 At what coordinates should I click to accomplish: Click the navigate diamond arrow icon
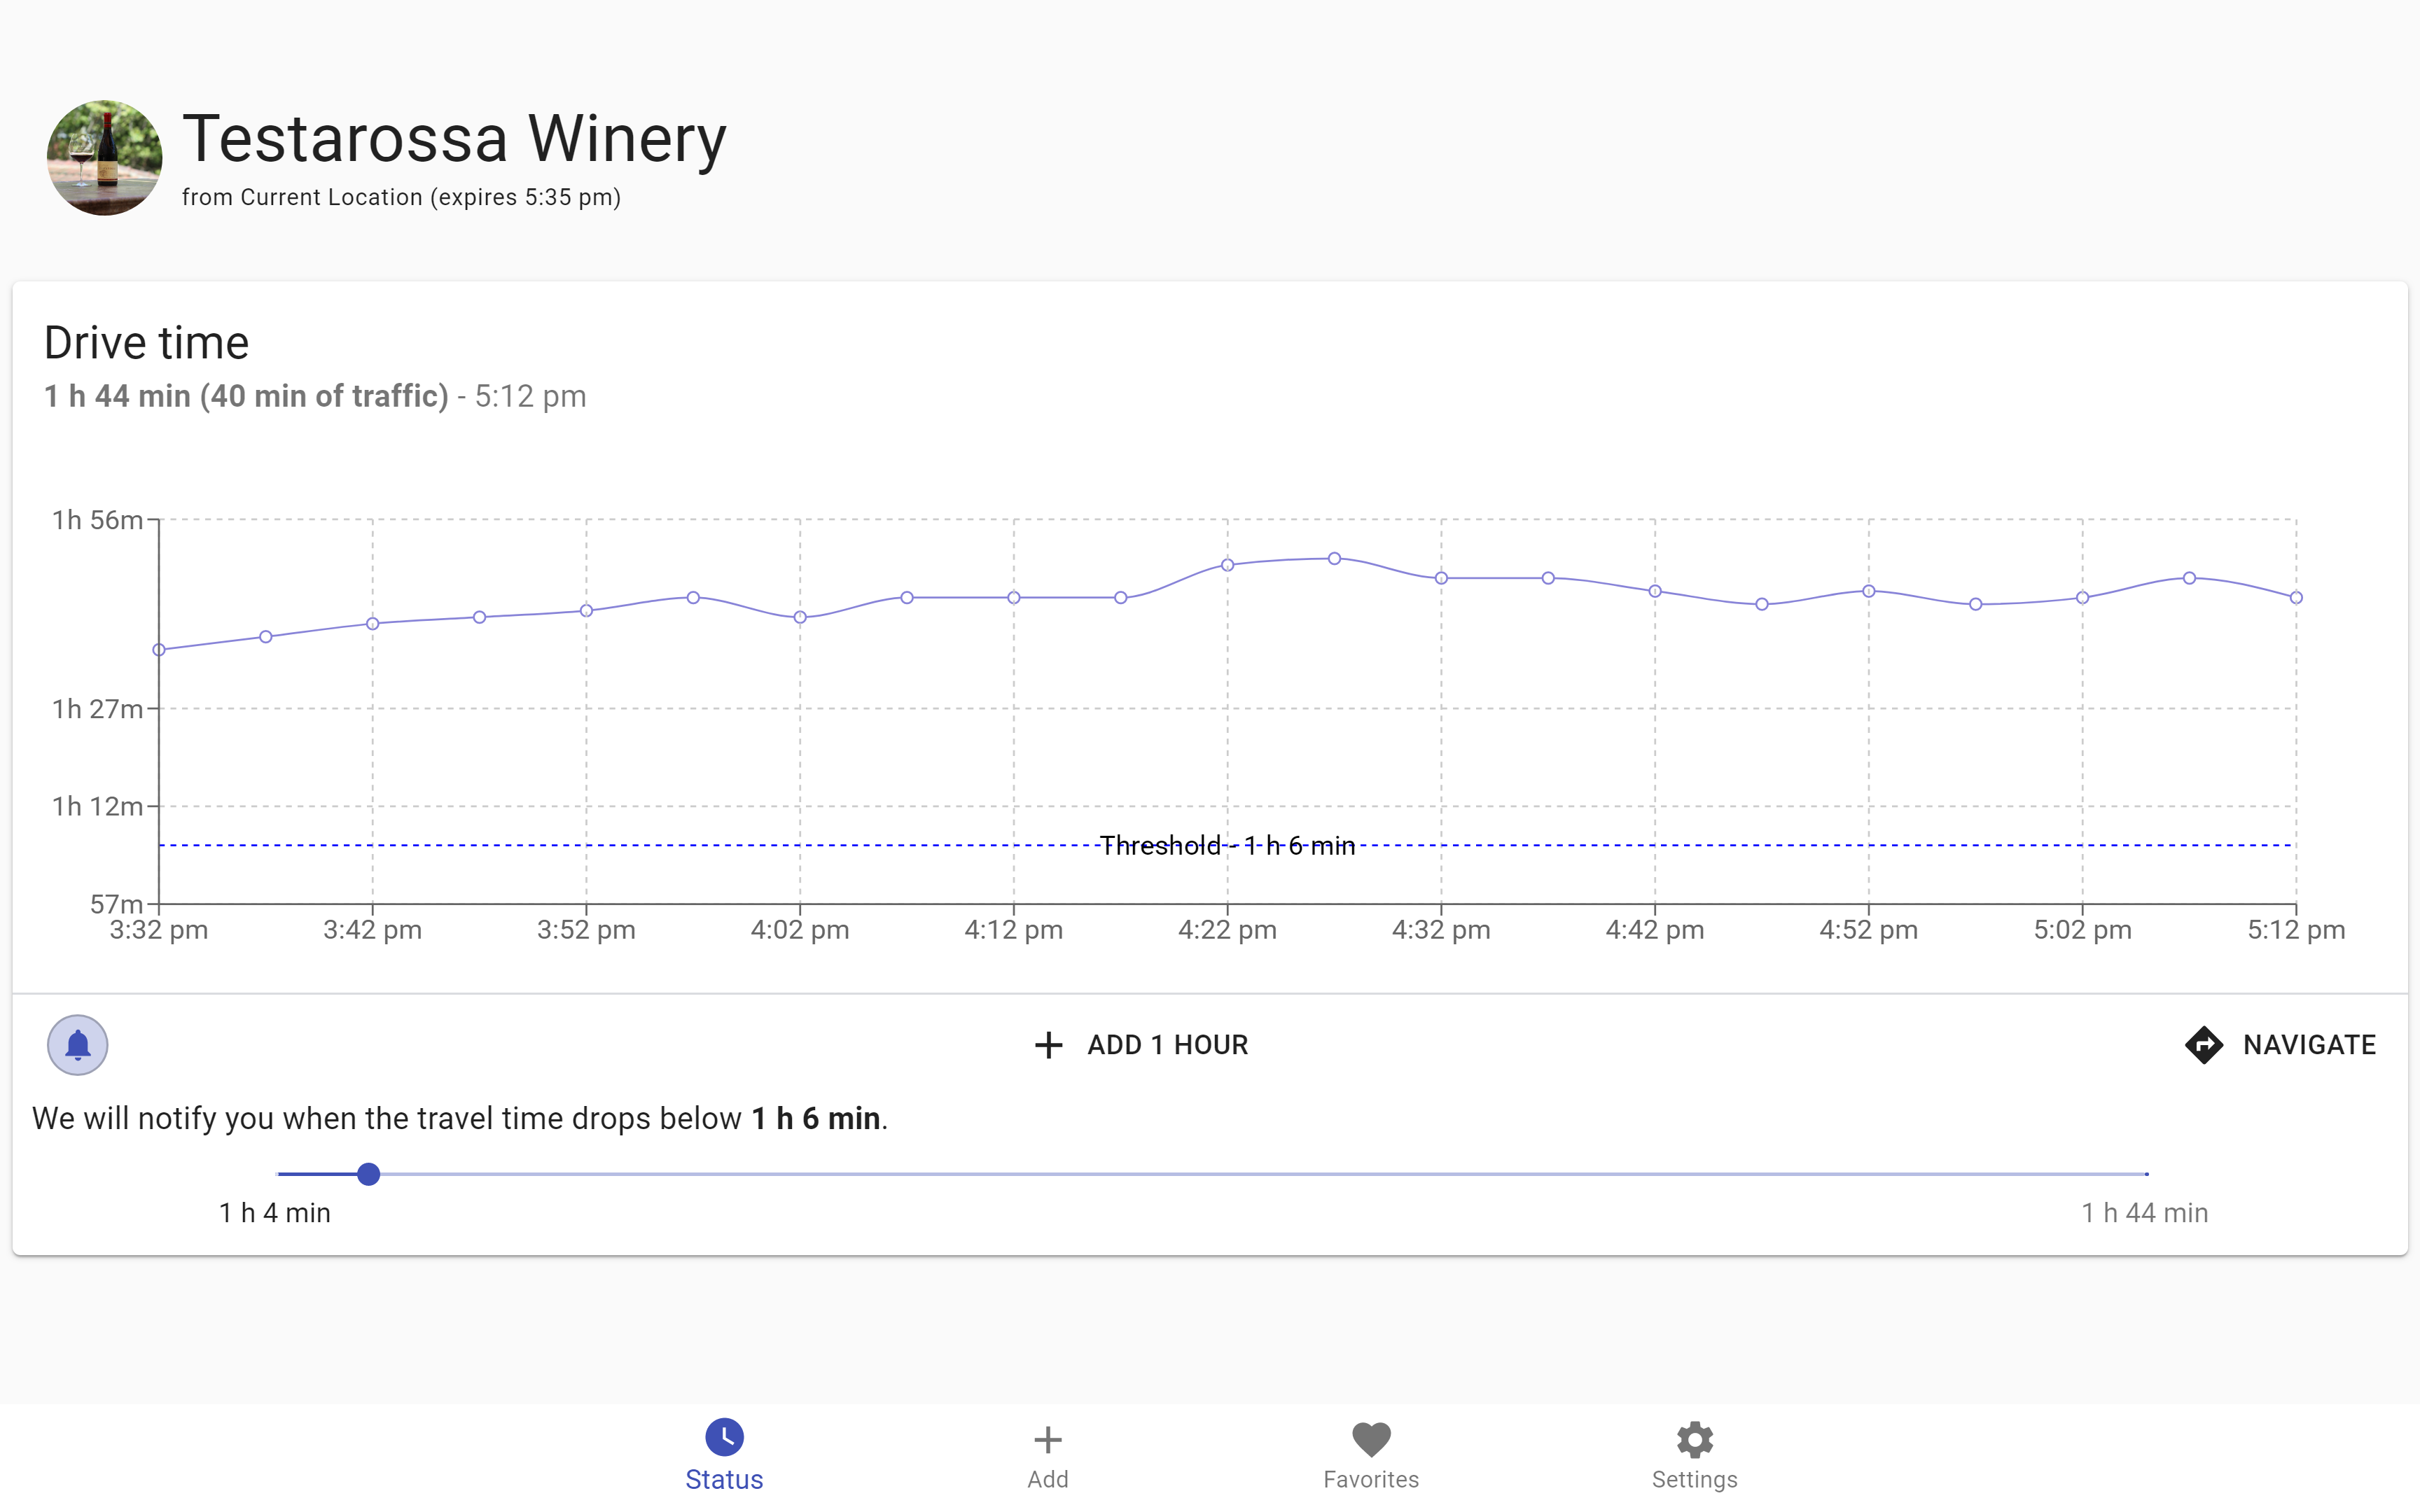tap(2204, 1045)
